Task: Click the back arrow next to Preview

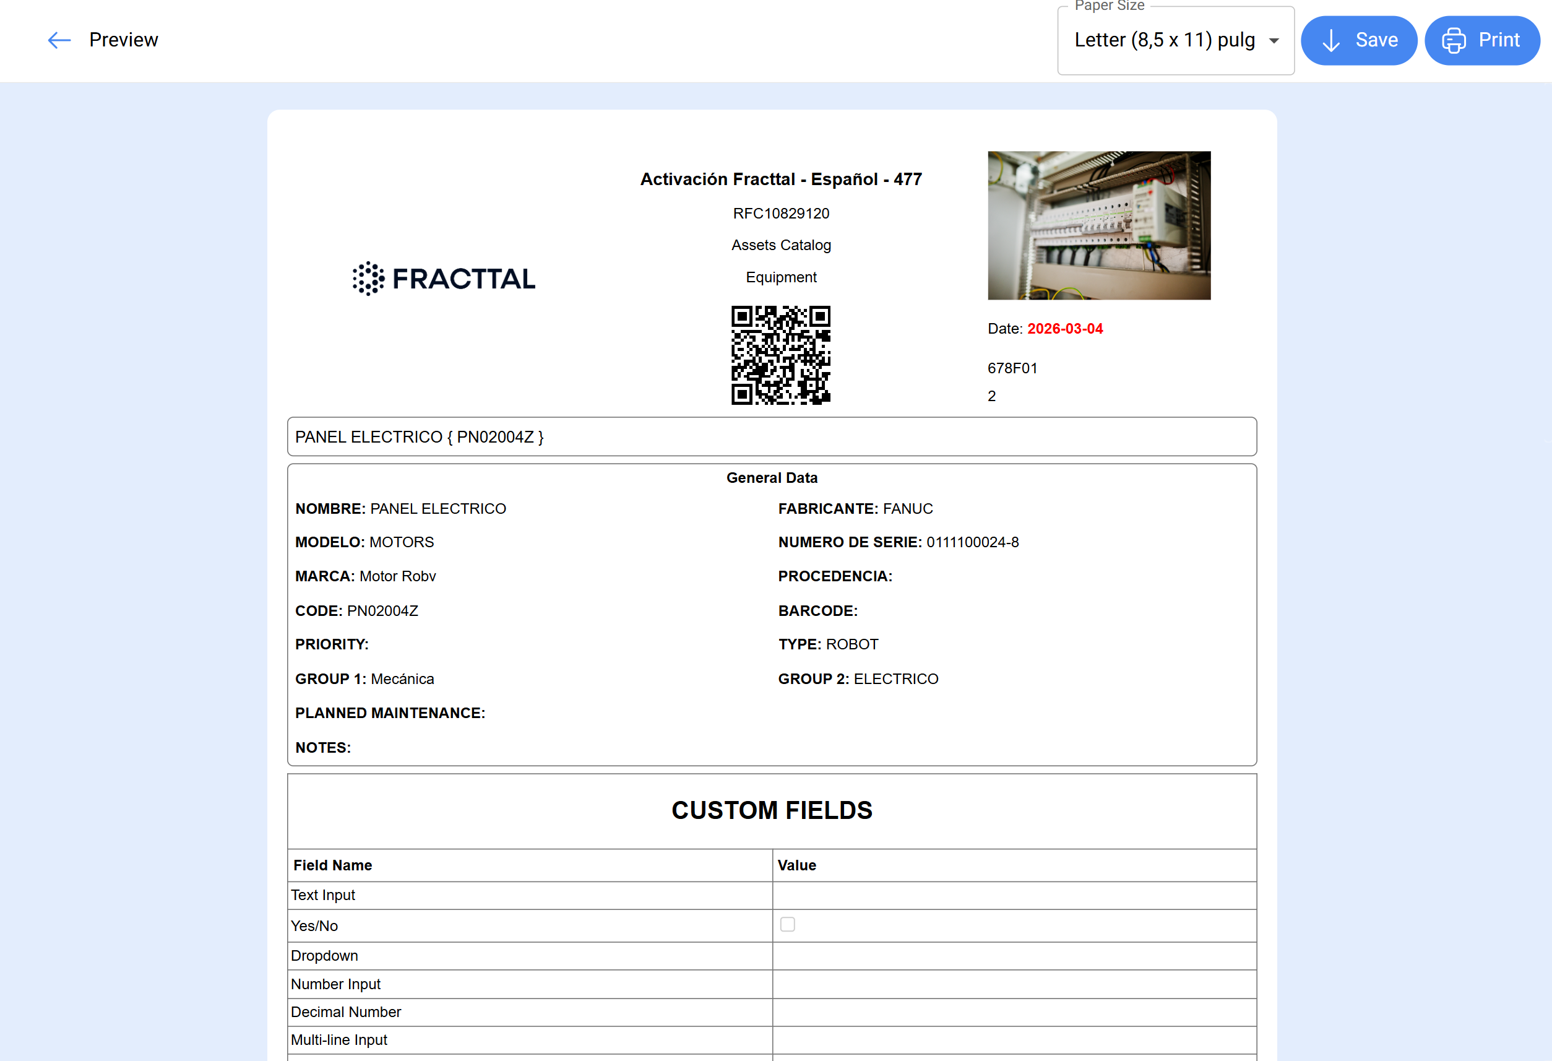Action: click(x=59, y=40)
